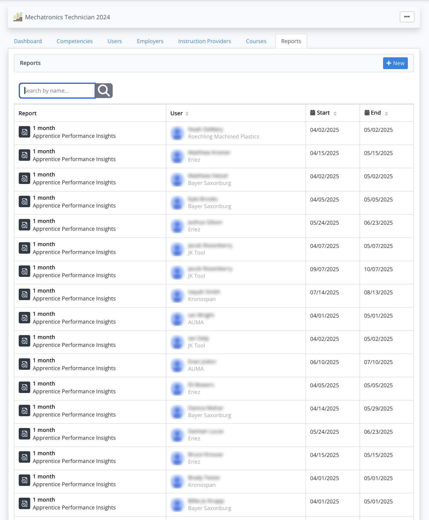Click the search magnifying glass button
429x520 pixels.
click(x=104, y=90)
